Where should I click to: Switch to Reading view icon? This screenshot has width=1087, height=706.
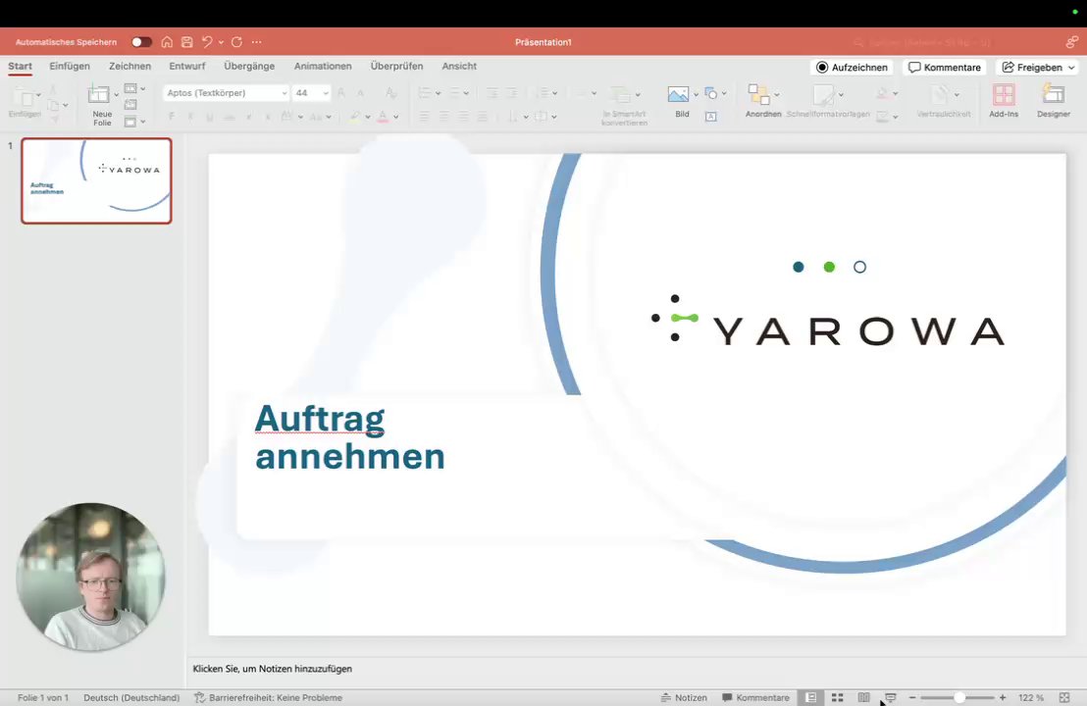(863, 698)
